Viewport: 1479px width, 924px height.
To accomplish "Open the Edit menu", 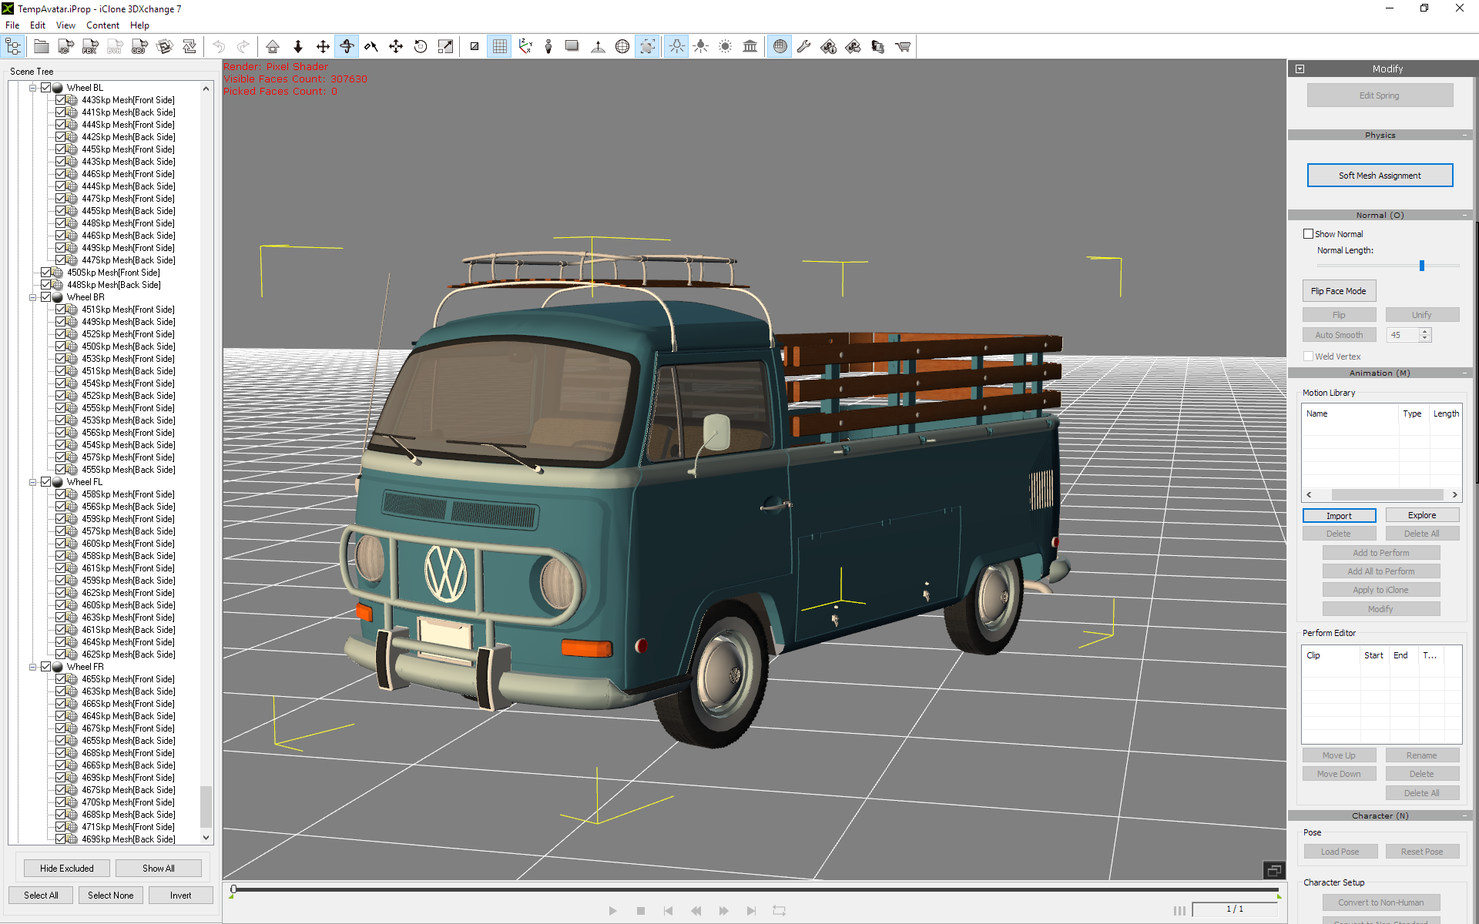I will [38, 25].
